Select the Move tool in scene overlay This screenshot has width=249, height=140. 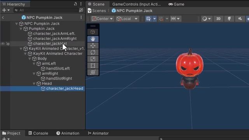pyautogui.click(x=93, y=46)
